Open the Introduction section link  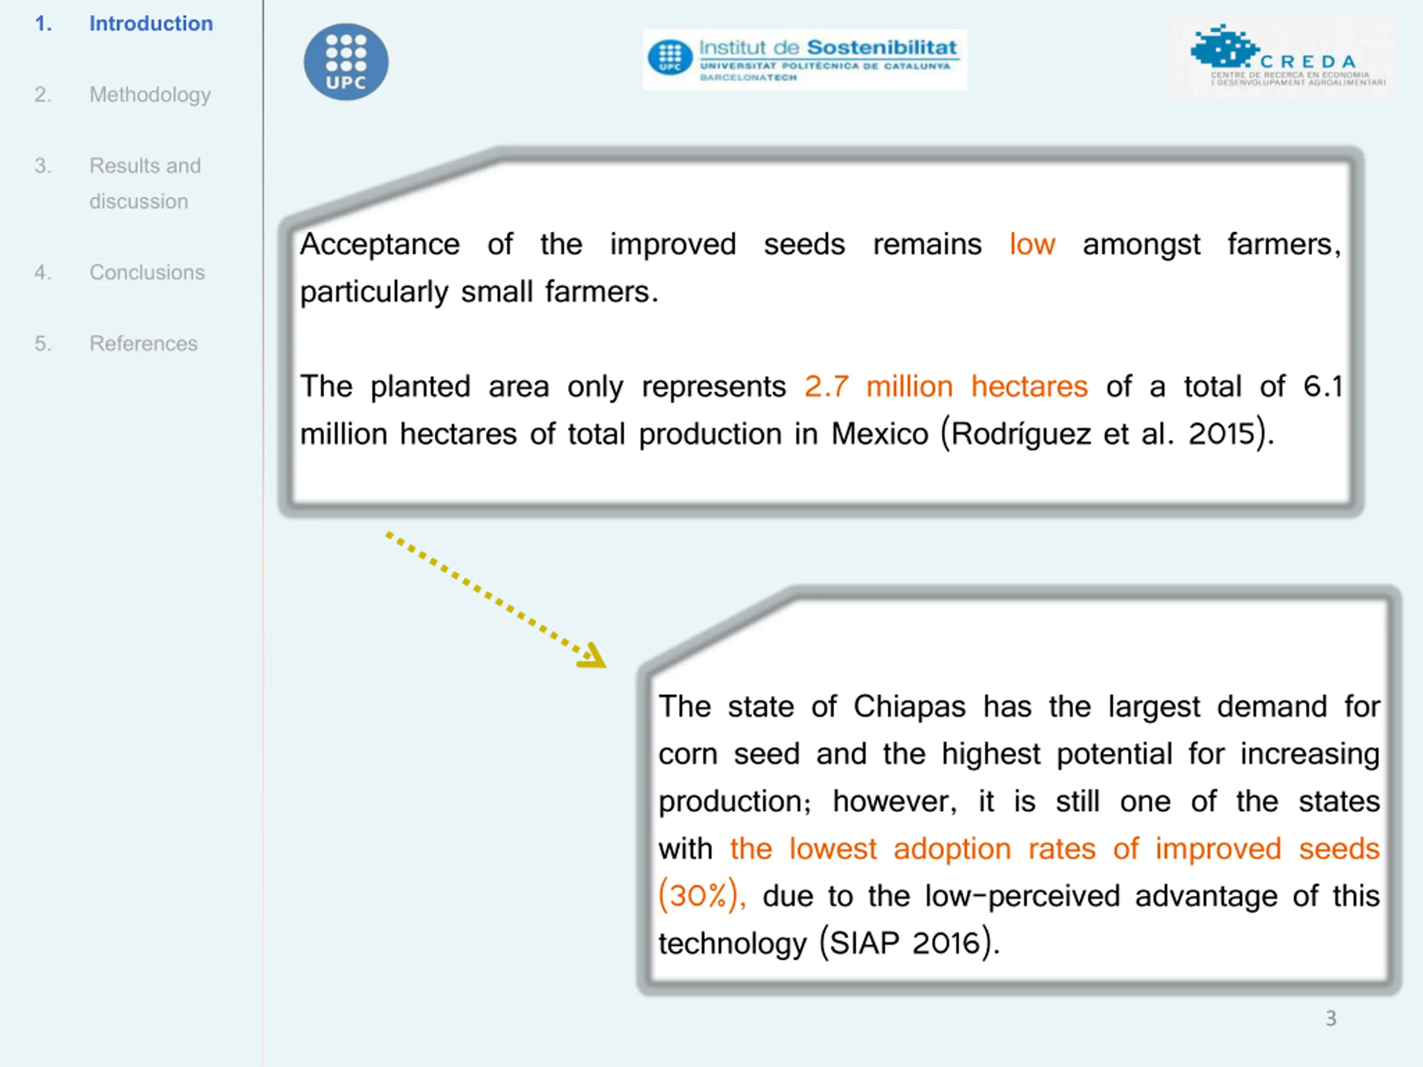pos(151,24)
